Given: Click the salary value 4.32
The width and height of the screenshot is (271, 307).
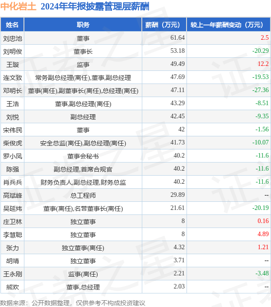Looking at the screenshot, I should tap(179, 247).
